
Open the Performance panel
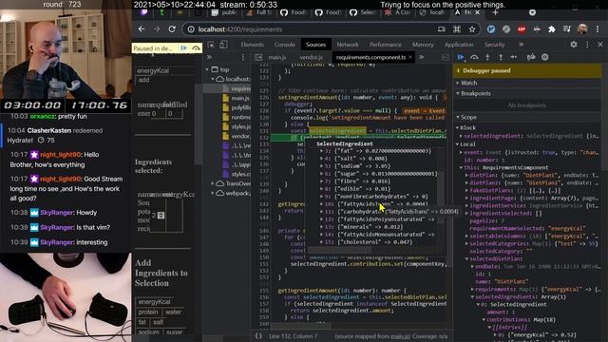[x=385, y=45]
